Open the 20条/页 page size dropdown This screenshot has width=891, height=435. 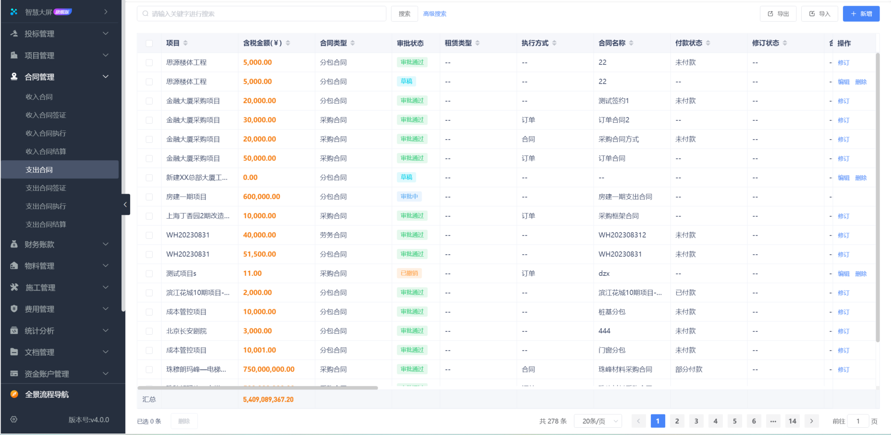click(598, 421)
